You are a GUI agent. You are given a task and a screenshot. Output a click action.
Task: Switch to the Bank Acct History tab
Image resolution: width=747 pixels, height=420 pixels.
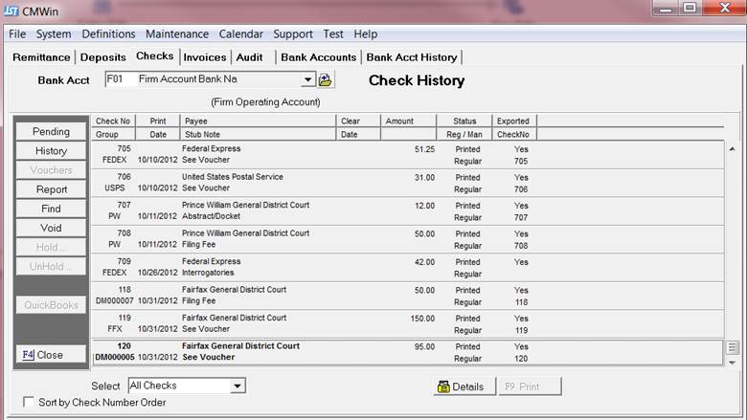point(412,57)
